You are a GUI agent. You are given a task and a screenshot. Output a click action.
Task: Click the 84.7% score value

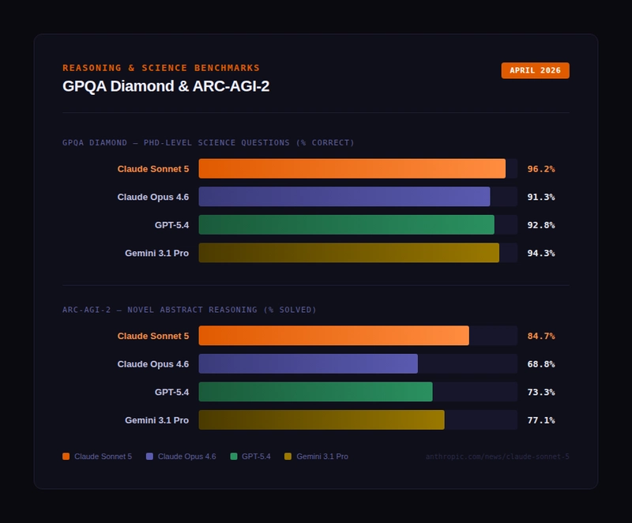(541, 336)
